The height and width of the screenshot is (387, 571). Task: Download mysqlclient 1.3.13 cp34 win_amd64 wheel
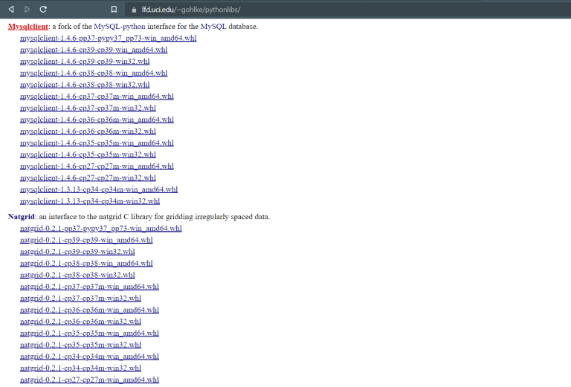(98, 189)
